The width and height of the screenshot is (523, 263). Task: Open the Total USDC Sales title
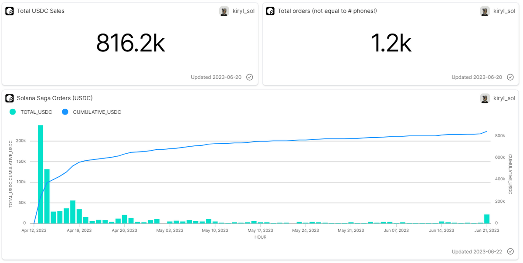click(x=41, y=11)
